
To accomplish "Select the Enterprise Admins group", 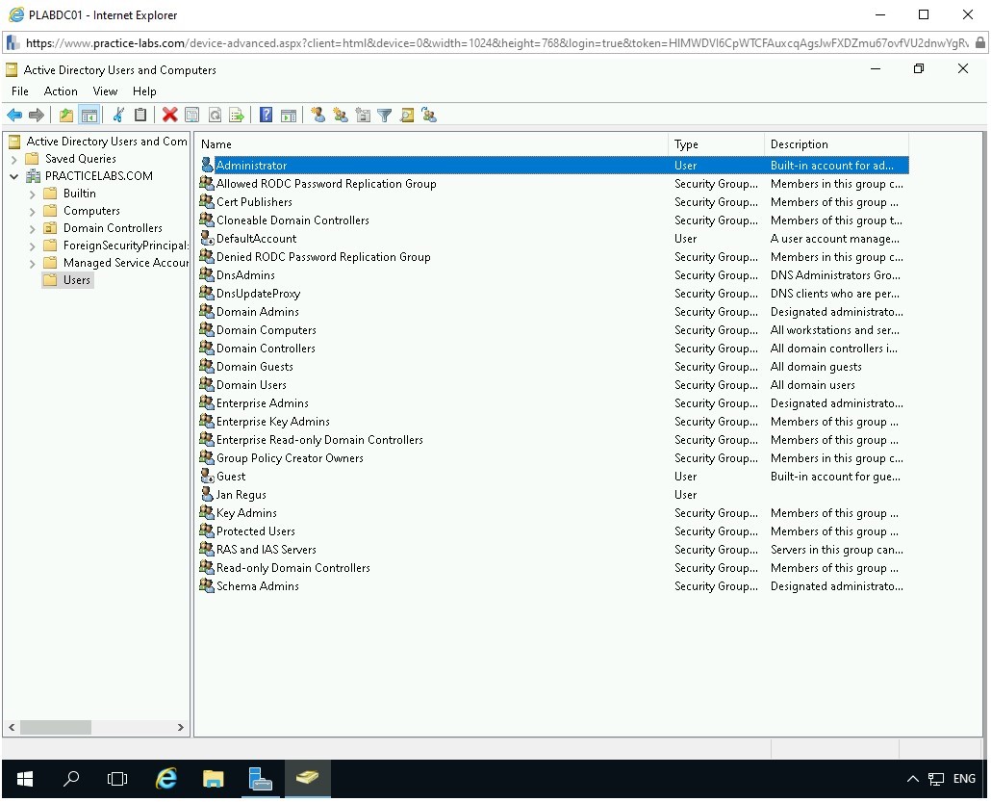I will point(263,402).
